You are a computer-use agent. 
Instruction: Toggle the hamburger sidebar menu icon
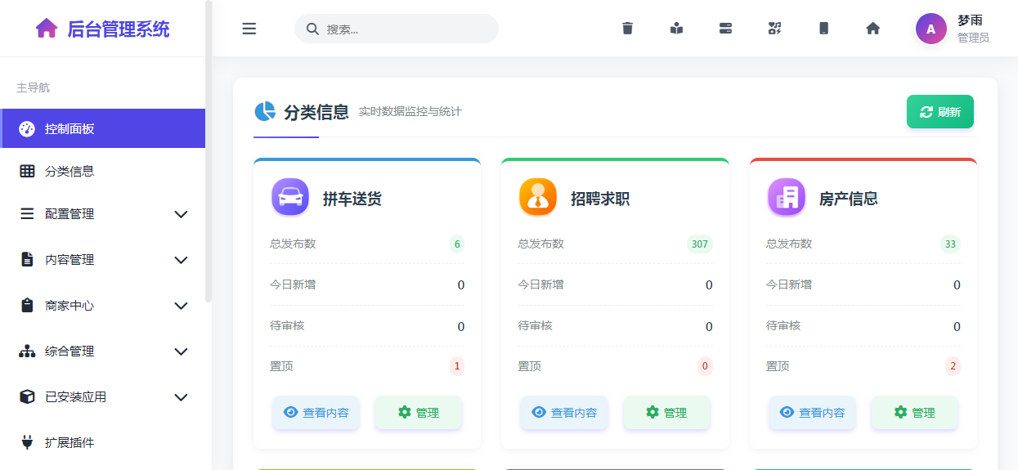pyautogui.click(x=249, y=29)
